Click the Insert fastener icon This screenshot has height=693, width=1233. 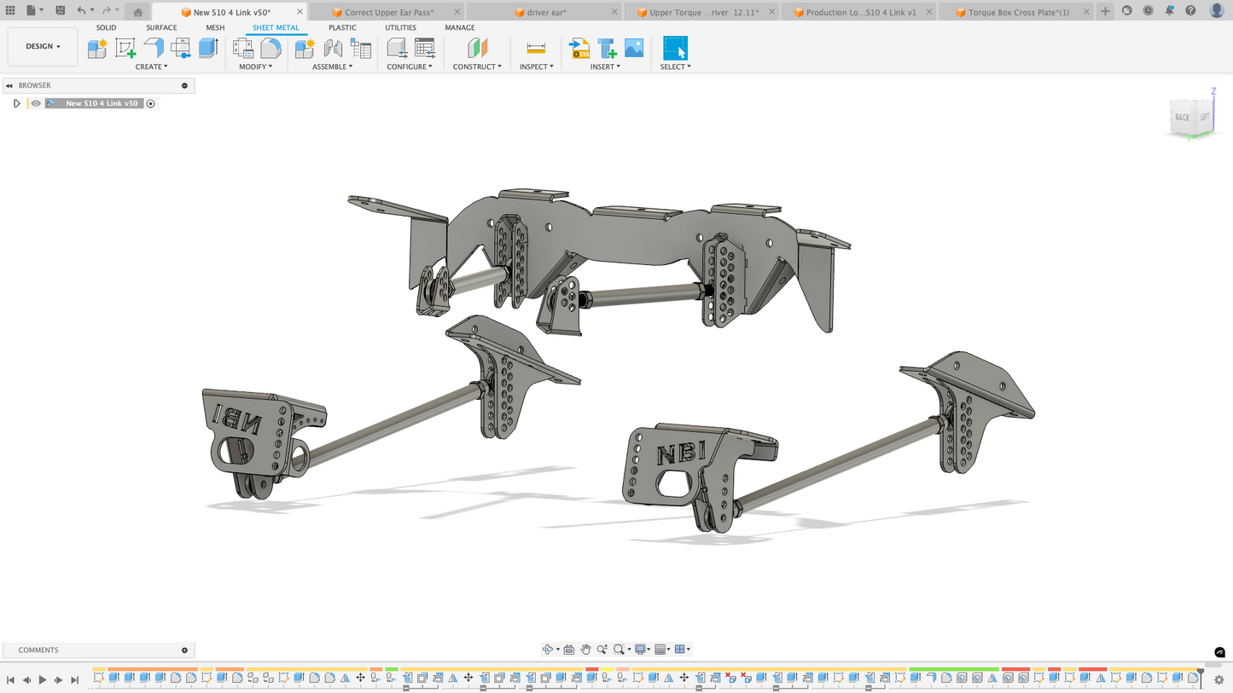[x=607, y=49]
